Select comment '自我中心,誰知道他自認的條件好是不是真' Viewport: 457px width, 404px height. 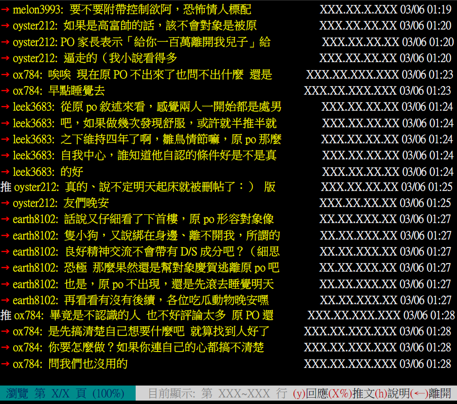(x=168, y=155)
